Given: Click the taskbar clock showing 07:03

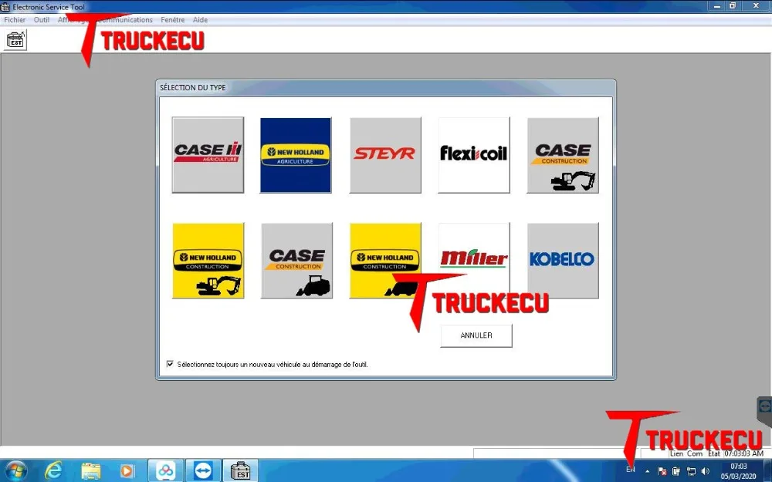Looking at the screenshot, I should tap(738, 471).
